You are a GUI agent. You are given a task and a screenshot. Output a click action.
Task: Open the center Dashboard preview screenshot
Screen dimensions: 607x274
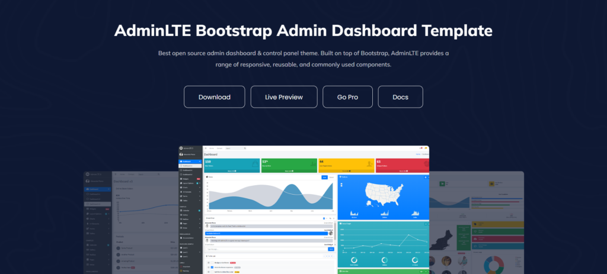tap(304, 210)
